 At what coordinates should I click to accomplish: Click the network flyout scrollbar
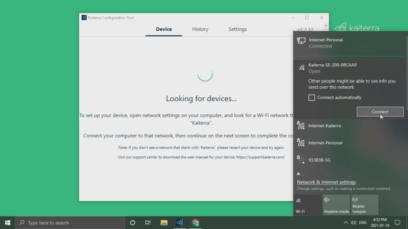pyautogui.click(x=406, y=73)
